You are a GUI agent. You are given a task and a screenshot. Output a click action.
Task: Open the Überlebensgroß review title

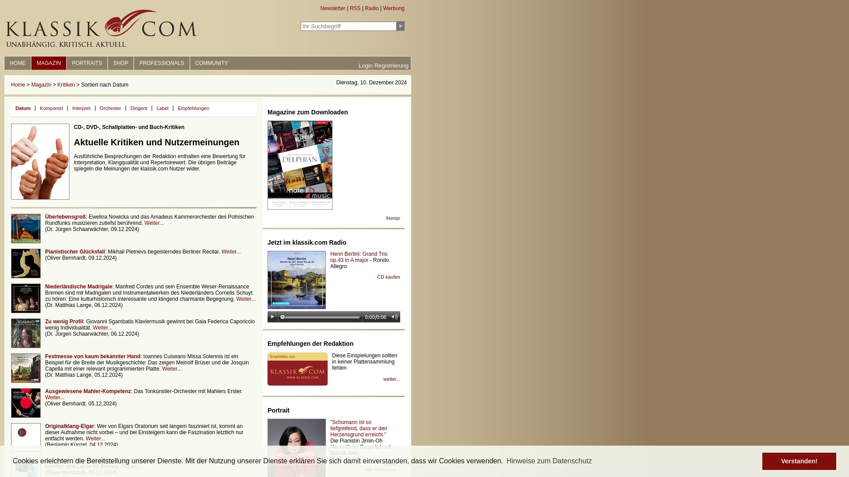pyautogui.click(x=65, y=217)
